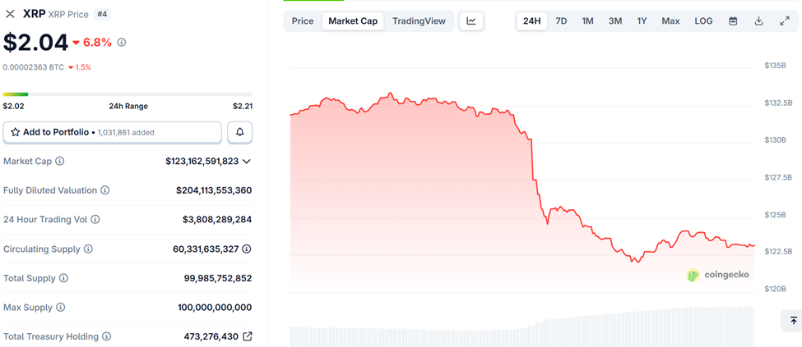The height and width of the screenshot is (347, 802).
Task: Click the Market Cap info icon
Action: click(59, 162)
